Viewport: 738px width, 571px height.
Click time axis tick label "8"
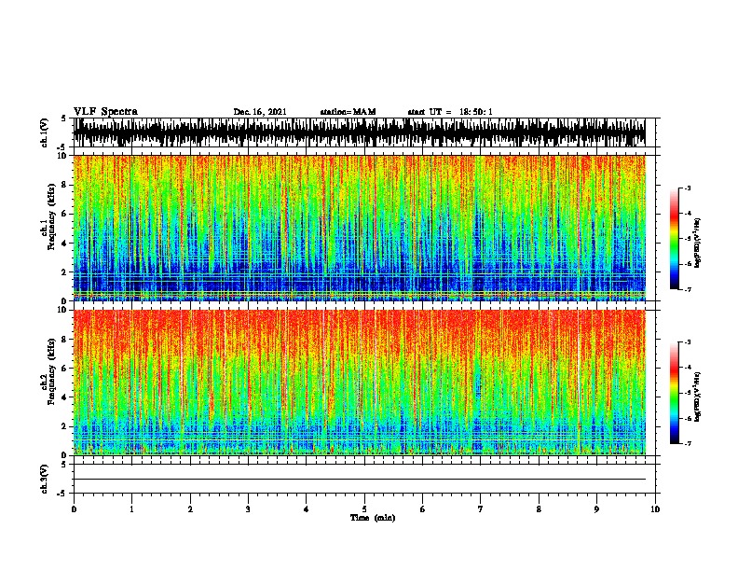539,509
